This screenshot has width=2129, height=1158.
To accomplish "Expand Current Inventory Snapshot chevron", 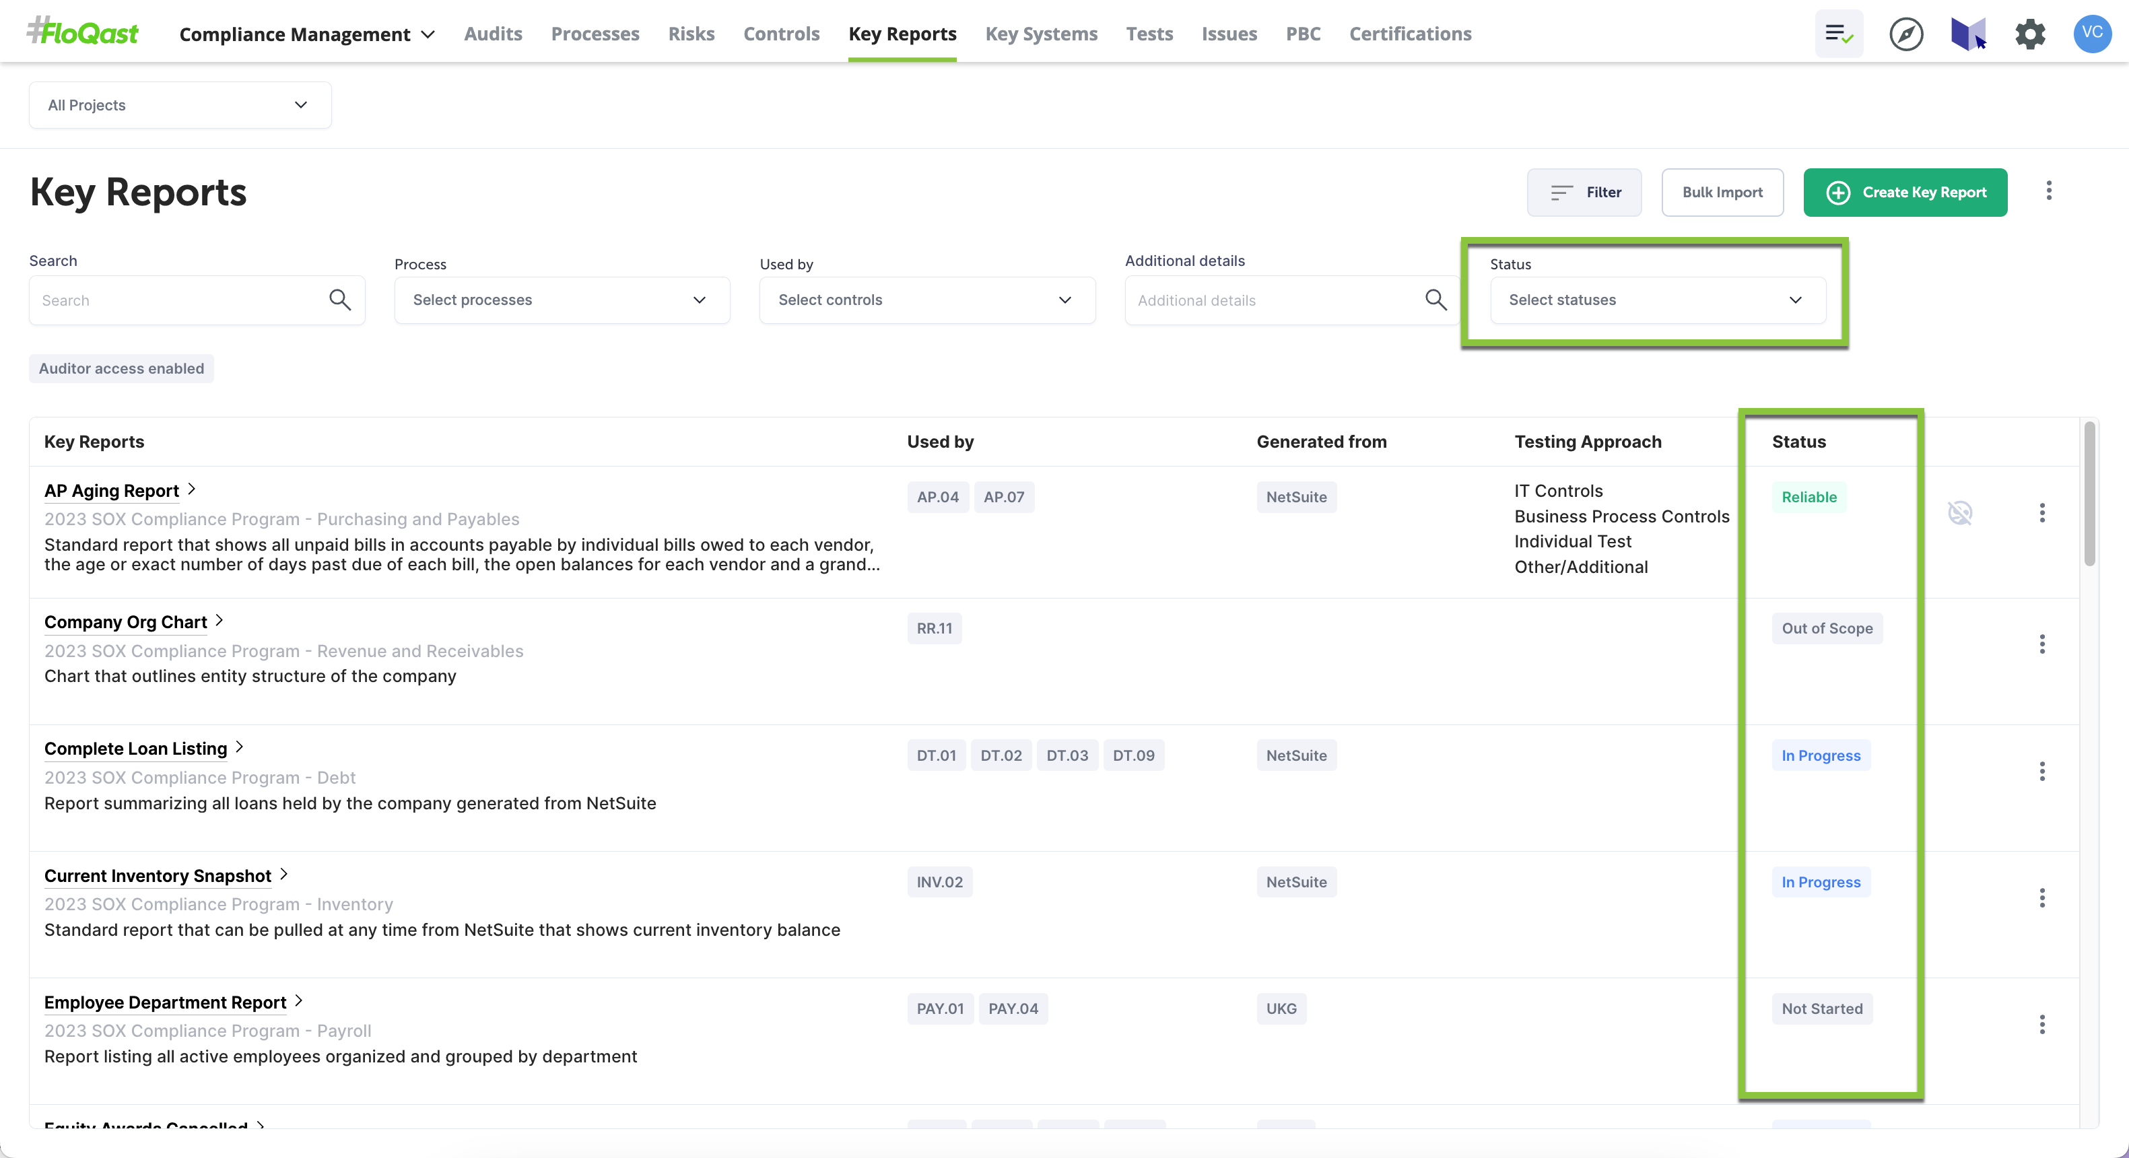I will [x=283, y=874].
